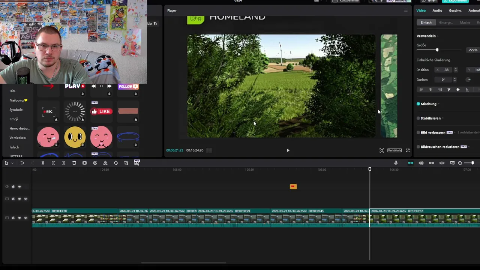The width and height of the screenshot is (480, 270).
Task: Select the Maske sub-tab
Action: tap(465, 22)
